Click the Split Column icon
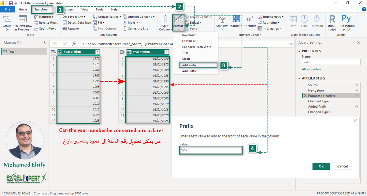The width and height of the screenshot is (367, 196). tap(165, 19)
